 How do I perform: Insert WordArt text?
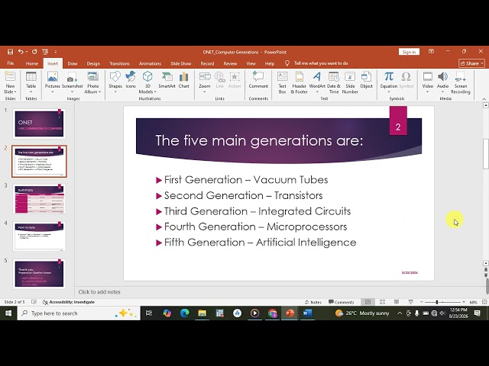pyautogui.click(x=317, y=83)
